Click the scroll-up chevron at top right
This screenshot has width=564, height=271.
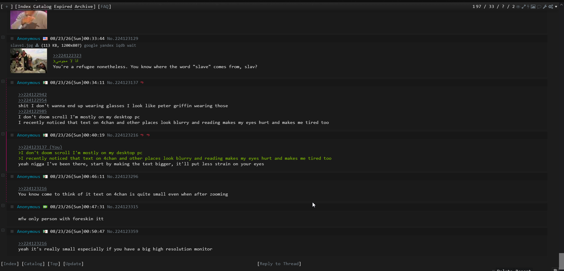[x=561, y=5]
